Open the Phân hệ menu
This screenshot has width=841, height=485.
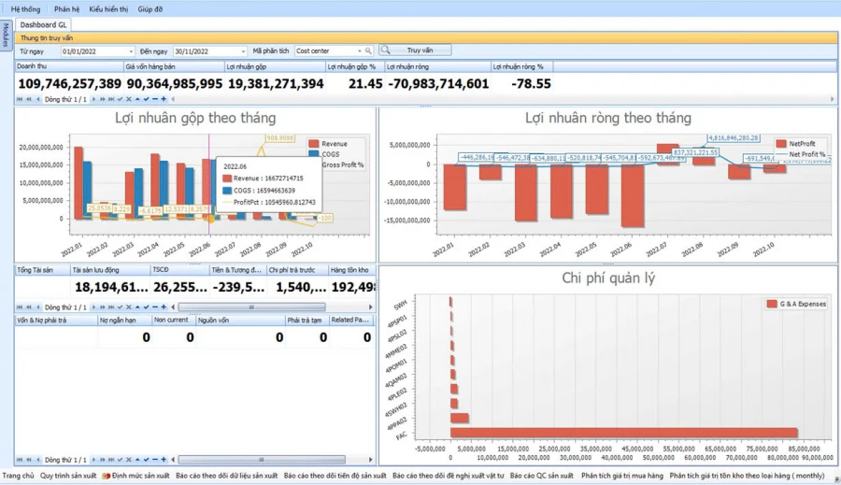(66, 9)
